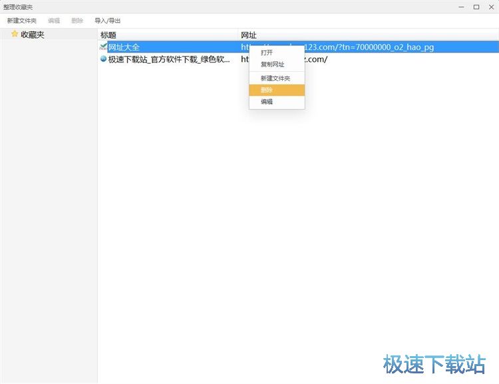
Task: Click the hao123 favicon beside 网址大全
Action: click(x=103, y=47)
